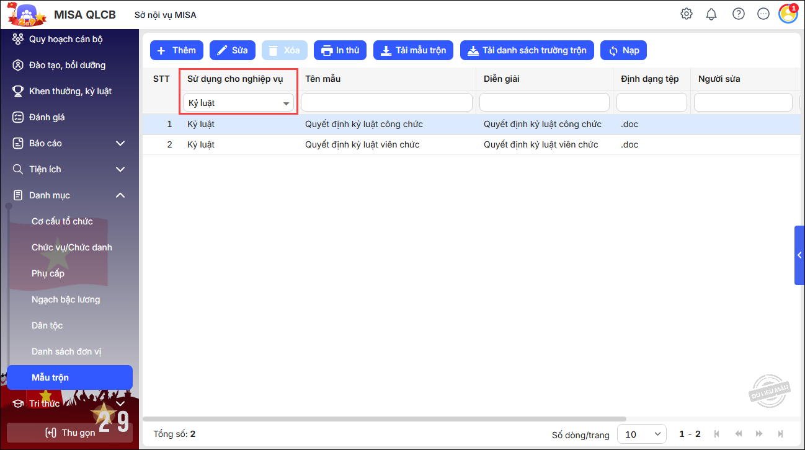This screenshot has width=805, height=450.
Task: Open the user avatar profile
Action: click(x=788, y=14)
